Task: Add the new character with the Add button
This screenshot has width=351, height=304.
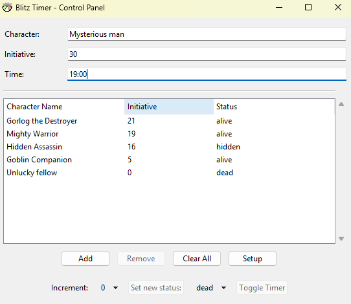Action: tap(85, 259)
